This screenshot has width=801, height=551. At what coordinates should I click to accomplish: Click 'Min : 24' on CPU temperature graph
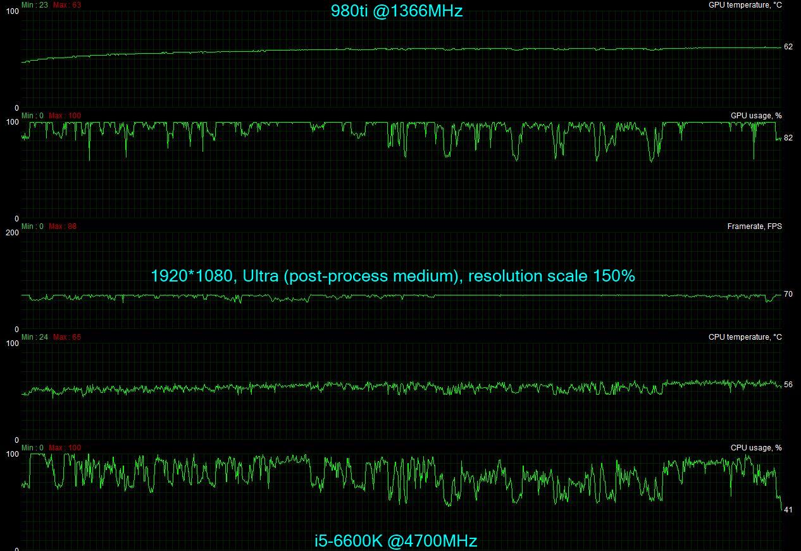coord(35,337)
